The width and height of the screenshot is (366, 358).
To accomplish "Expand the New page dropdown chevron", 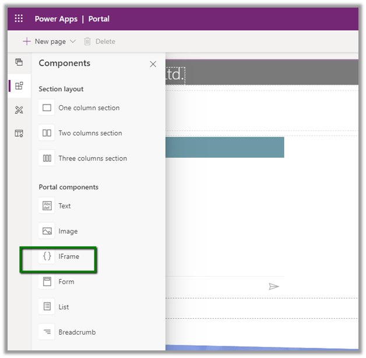I will pyautogui.click(x=73, y=41).
